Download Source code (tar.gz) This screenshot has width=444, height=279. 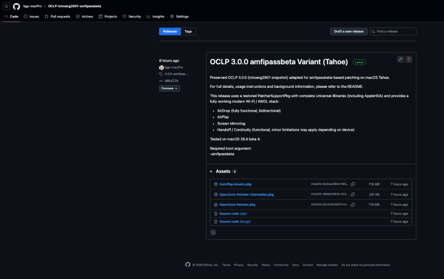[x=235, y=222]
